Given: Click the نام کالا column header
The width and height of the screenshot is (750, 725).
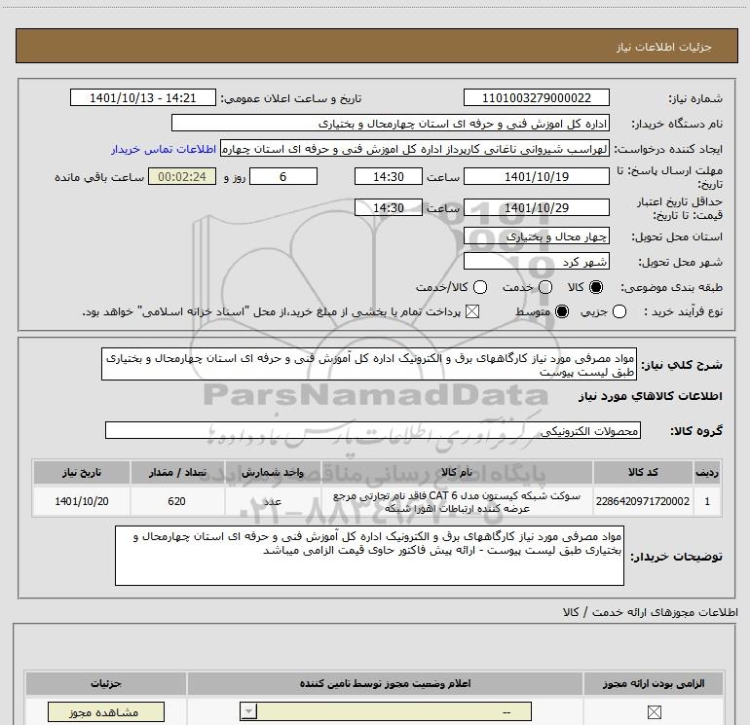Looking at the screenshot, I should tap(456, 472).
